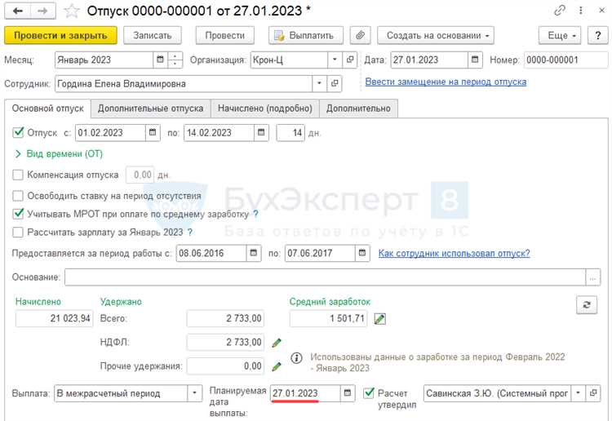Switch to Дополнительные отпуска tab
This screenshot has width=612, height=421.
pyautogui.click(x=150, y=109)
